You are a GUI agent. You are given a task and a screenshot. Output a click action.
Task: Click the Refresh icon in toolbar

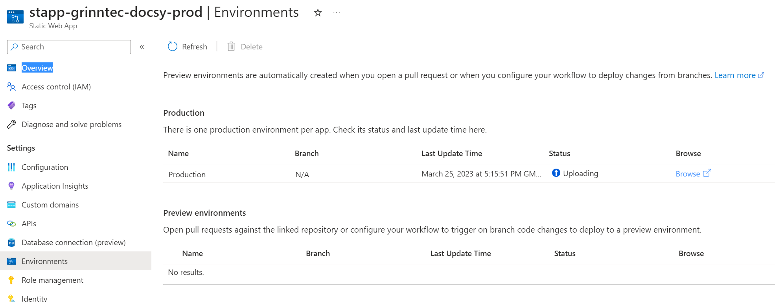click(x=173, y=47)
